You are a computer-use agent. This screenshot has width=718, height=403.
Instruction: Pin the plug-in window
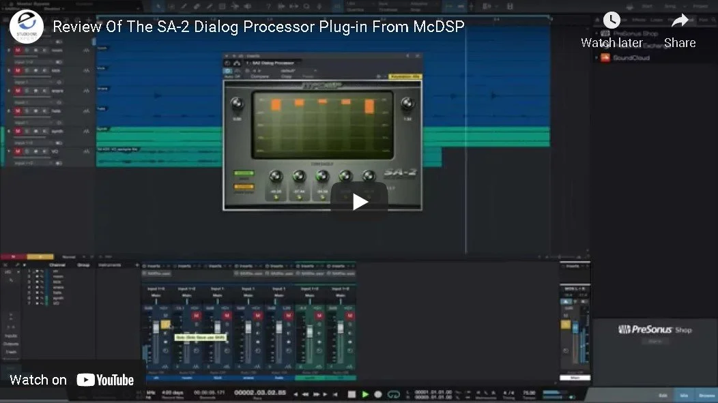coord(407,56)
